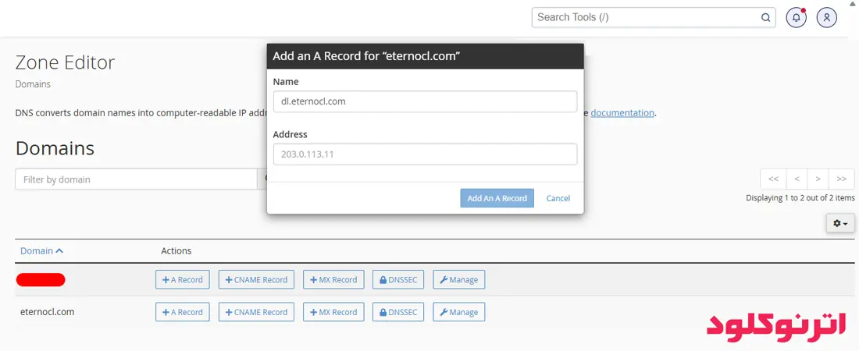Viewport: 859px width, 351px height.
Task: Open DNSSEC for eternocl.com
Action: coord(398,312)
